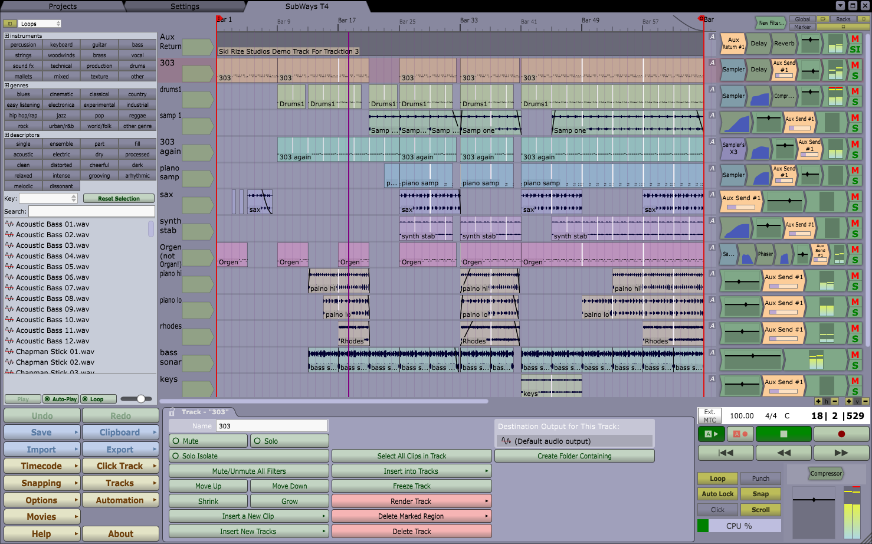Open the Loops browser type dropdown
This screenshot has width=872, height=544.
(40, 24)
